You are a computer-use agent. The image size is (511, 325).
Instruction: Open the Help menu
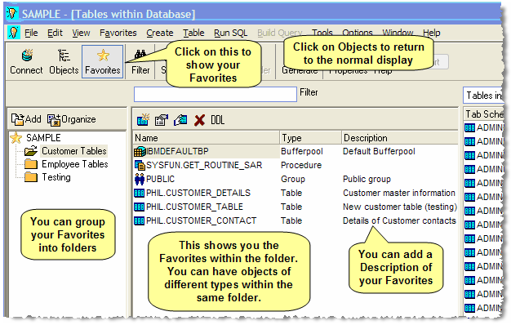(432, 33)
